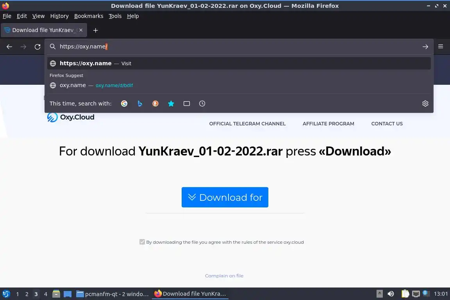Open the File menu

pyautogui.click(x=7, y=16)
